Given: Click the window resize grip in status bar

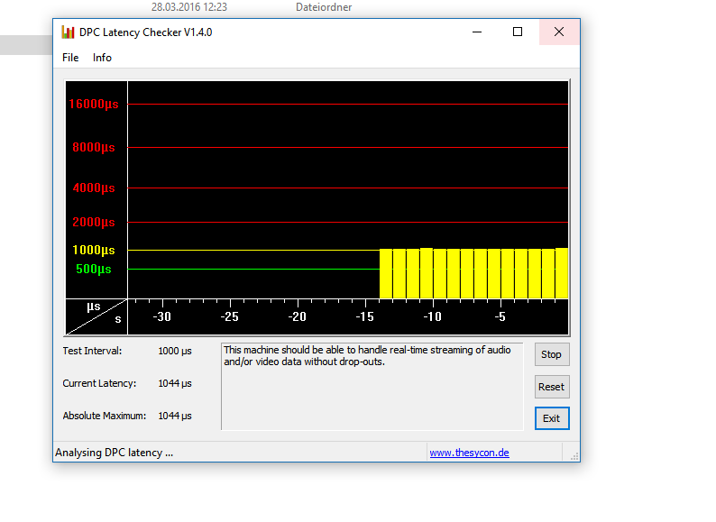Looking at the screenshot, I should click(x=574, y=456).
